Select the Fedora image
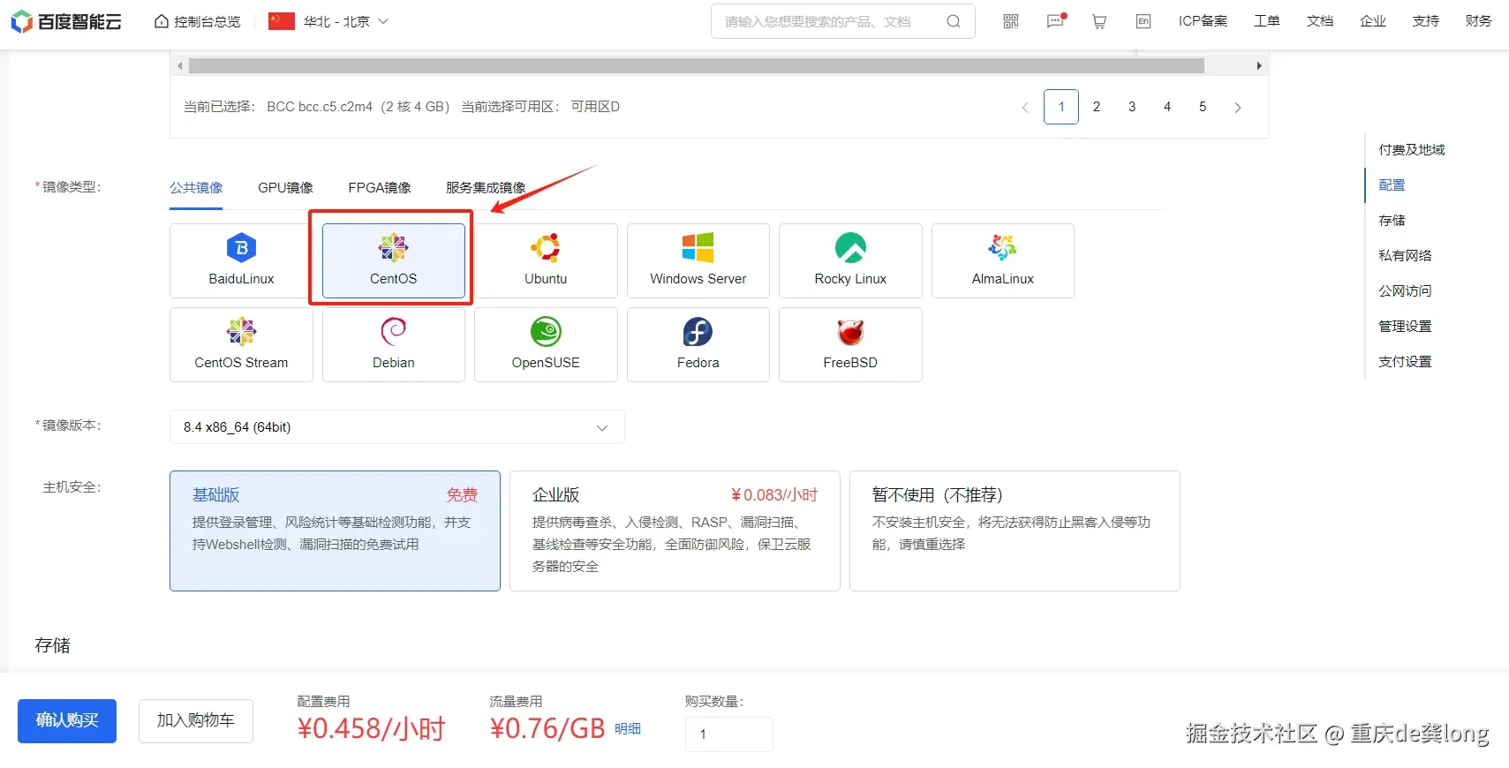 (x=698, y=344)
